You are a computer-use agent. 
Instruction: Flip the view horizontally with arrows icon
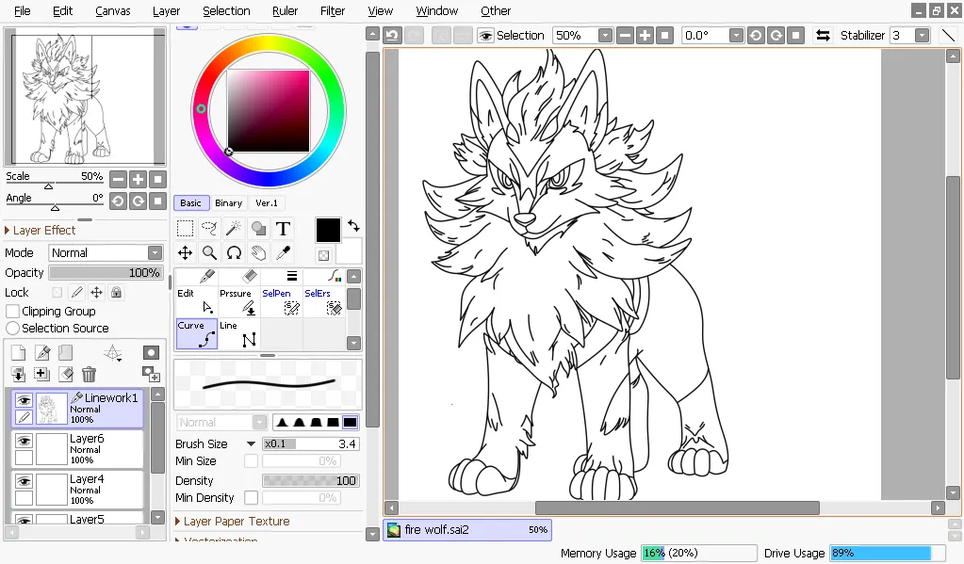pos(823,35)
